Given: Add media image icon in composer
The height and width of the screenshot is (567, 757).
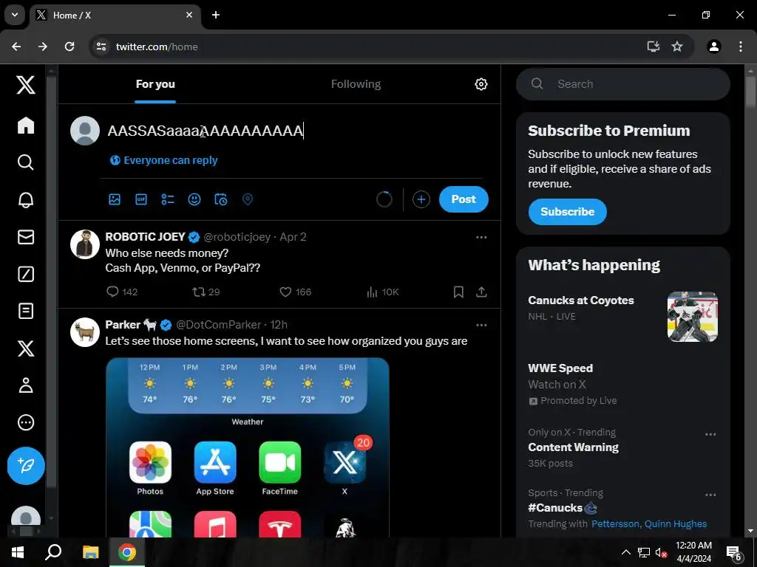Looking at the screenshot, I should [x=115, y=199].
